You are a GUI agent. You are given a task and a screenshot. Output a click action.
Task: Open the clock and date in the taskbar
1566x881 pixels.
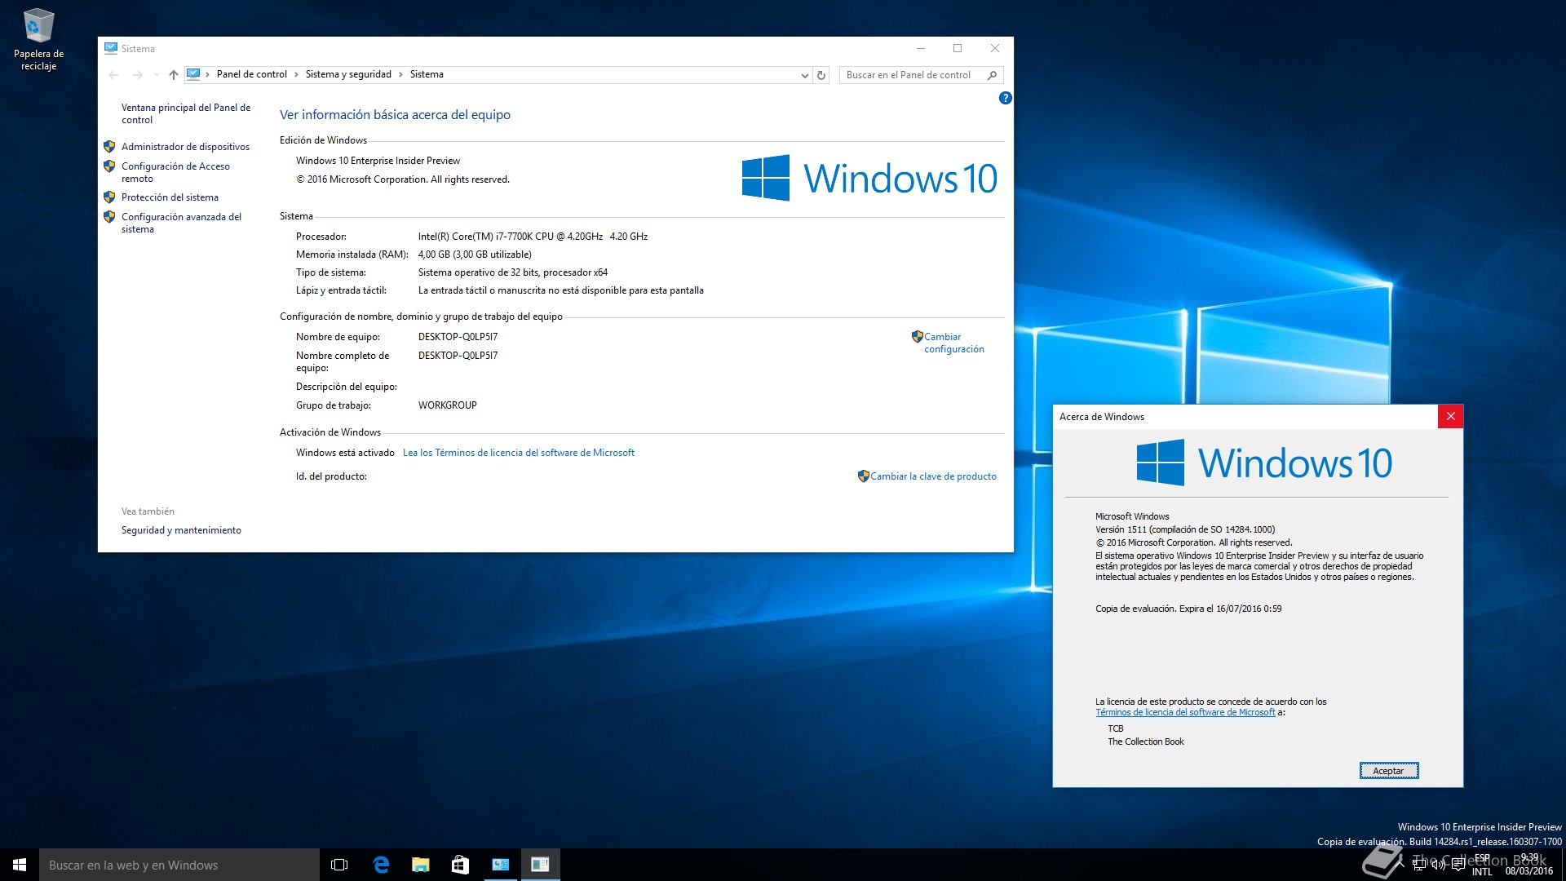coord(1528,865)
